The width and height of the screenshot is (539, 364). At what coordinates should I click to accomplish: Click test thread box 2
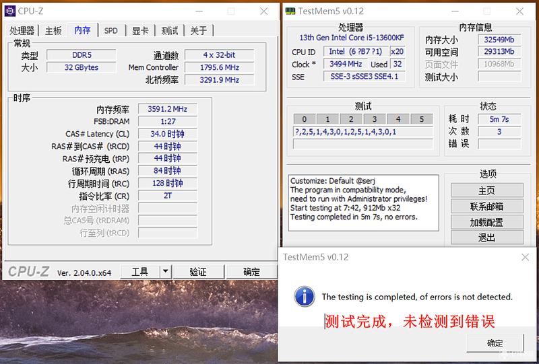click(351, 119)
